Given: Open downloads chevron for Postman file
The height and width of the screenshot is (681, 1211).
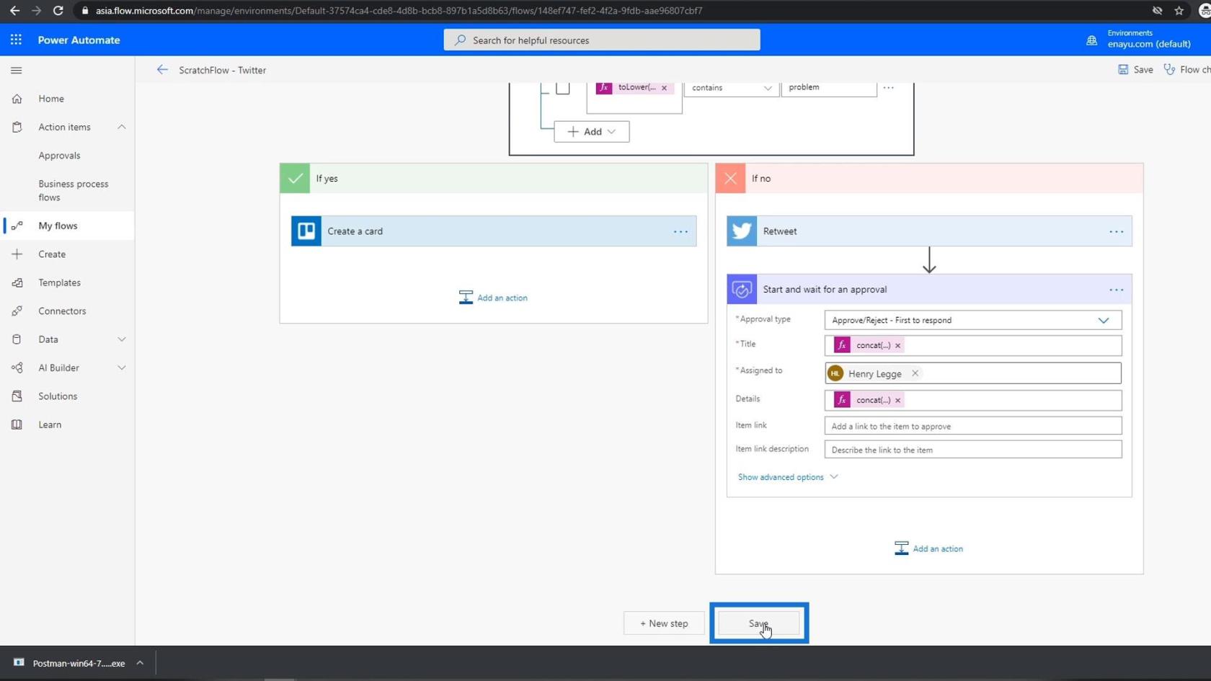Looking at the screenshot, I should (140, 663).
